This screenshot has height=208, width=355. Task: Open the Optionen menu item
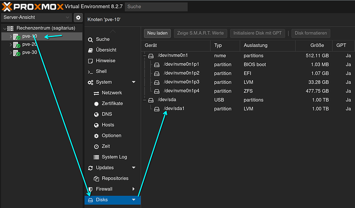click(113, 136)
